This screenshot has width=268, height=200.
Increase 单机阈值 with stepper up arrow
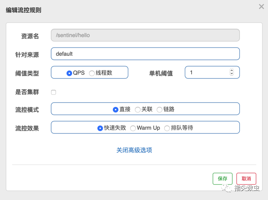pyautogui.click(x=232, y=70)
